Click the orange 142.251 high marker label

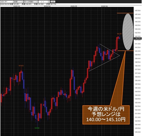119,34
